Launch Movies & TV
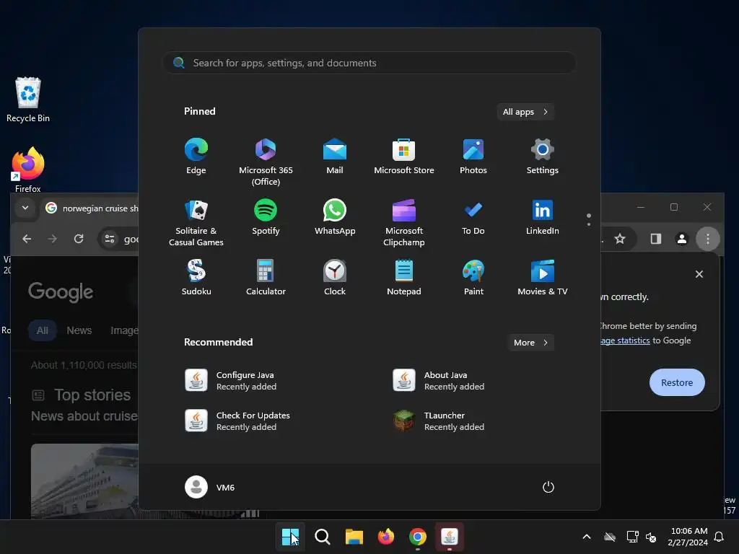Viewport: 739px width, 554px height. 543,278
